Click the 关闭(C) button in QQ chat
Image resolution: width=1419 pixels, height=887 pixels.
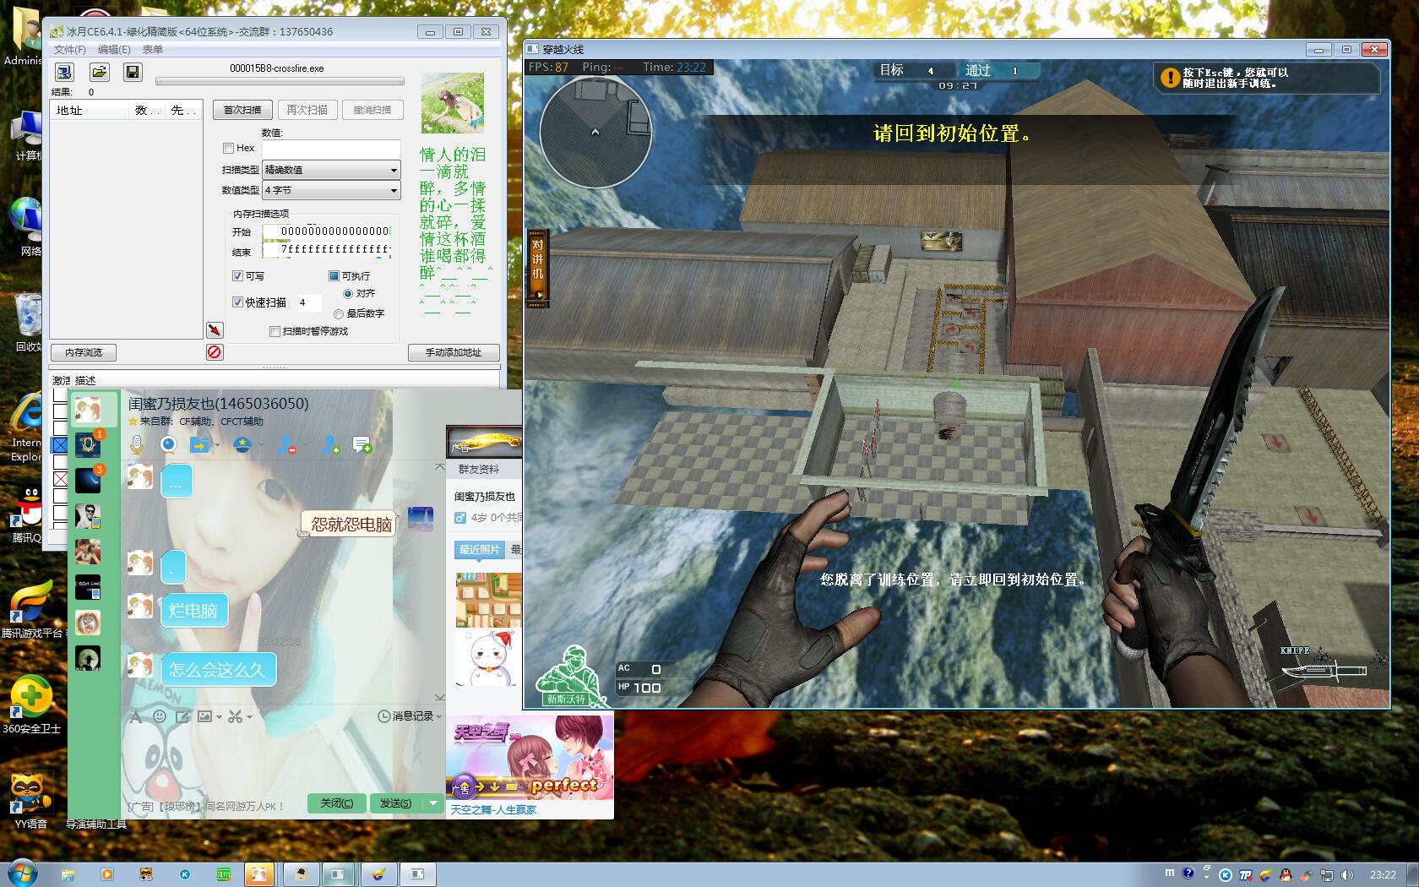[x=336, y=803]
